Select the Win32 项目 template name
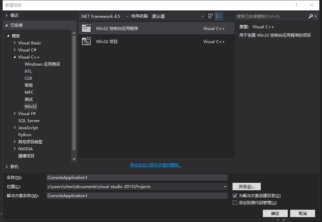The height and width of the screenshot is (222, 322). point(107,41)
